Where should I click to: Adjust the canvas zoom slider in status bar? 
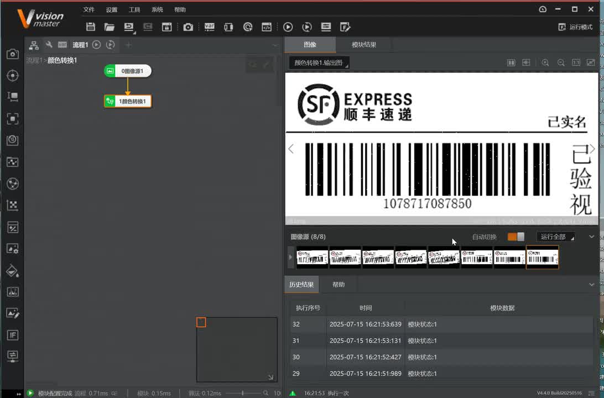pyautogui.click(x=243, y=393)
